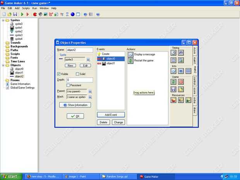This screenshot has width=240, height=180.
Task: Open the Window menu
Action: coord(44,8)
